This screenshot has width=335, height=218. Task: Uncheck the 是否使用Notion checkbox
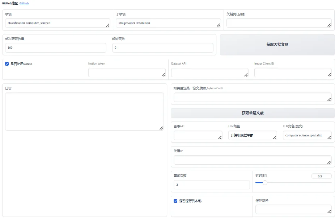point(7,64)
